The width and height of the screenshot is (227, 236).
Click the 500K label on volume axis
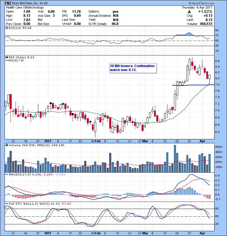pos(219,147)
